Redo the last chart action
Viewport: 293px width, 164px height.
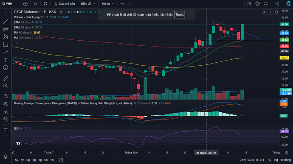[x=131, y=4]
